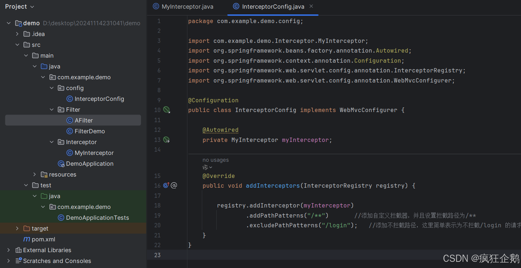Collapse the src folder in Project view
521x268 pixels.
coord(17,44)
